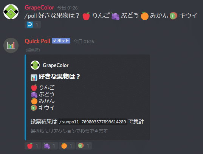This screenshot has width=203, height=154.
Task: Vote with the kiwi reaction button
Action: point(84,146)
